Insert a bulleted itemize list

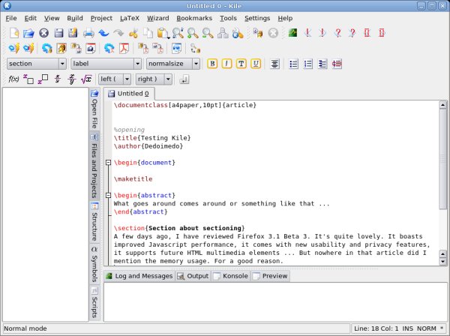pyautogui.click(x=294, y=64)
